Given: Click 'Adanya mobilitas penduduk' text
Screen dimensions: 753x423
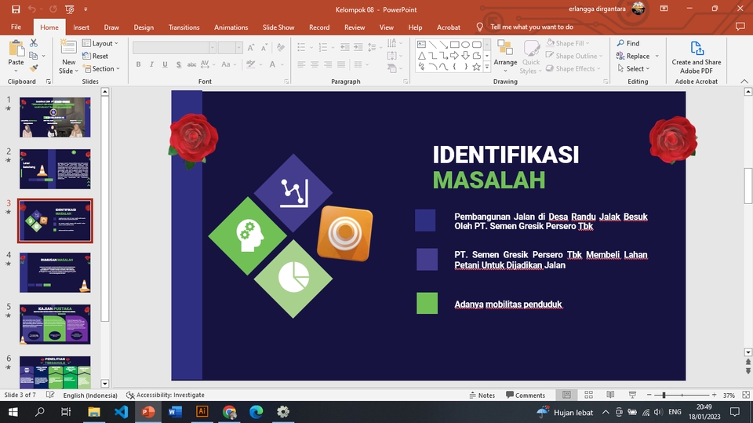Looking at the screenshot, I should click(508, 304).
